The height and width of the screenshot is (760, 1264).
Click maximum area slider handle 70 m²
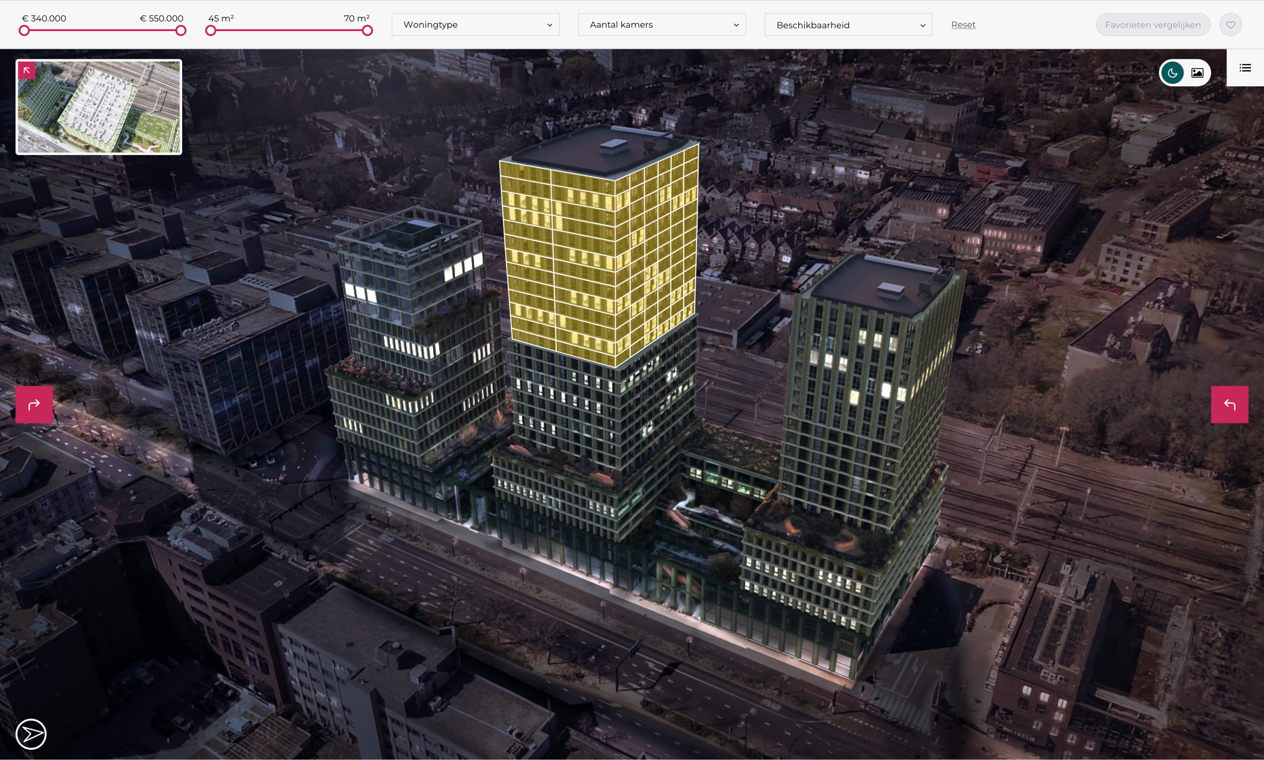click(x=367, y=31)
